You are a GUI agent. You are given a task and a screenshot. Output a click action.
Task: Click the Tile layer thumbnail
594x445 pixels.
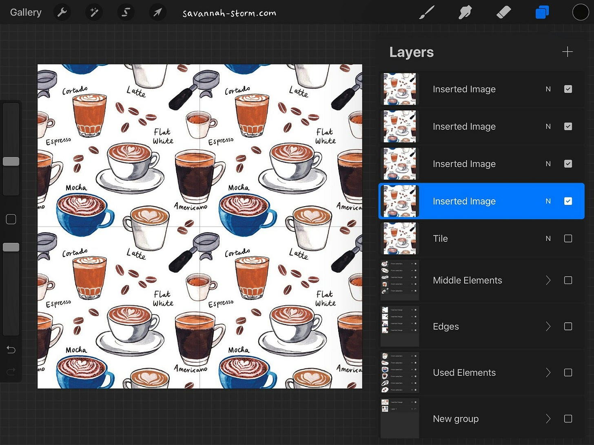coord(399,238)
